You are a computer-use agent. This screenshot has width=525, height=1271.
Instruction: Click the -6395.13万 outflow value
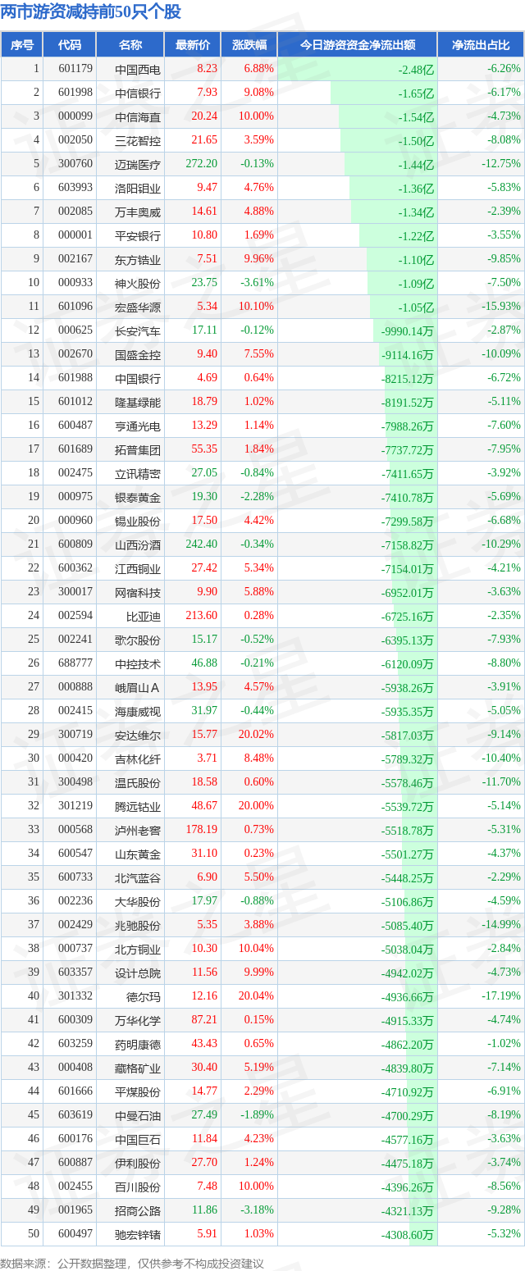point(408,640)
